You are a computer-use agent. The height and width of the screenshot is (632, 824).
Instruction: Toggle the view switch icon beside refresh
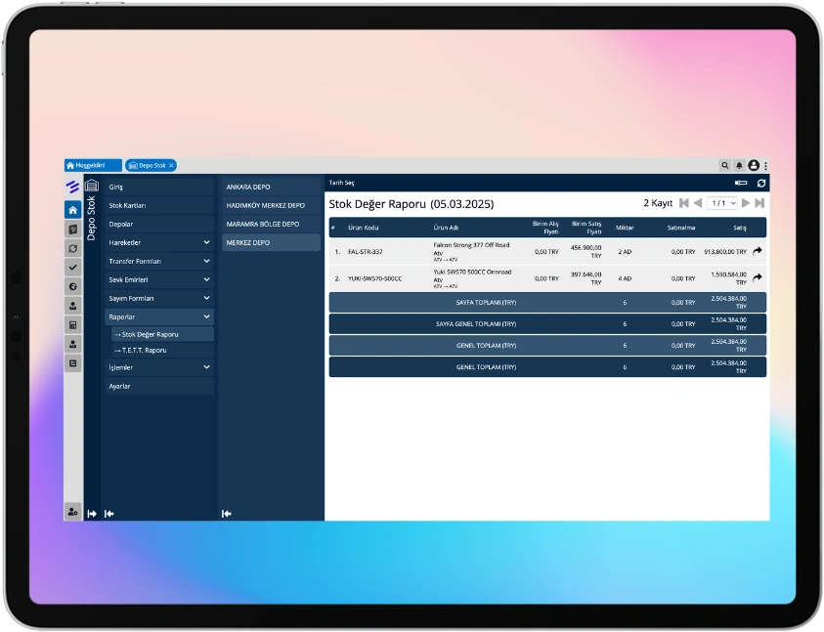click(x=741, y=183)
